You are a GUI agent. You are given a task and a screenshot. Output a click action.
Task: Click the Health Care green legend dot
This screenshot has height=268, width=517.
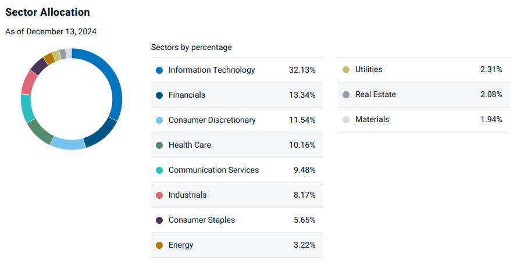click(x=159, y=145)
